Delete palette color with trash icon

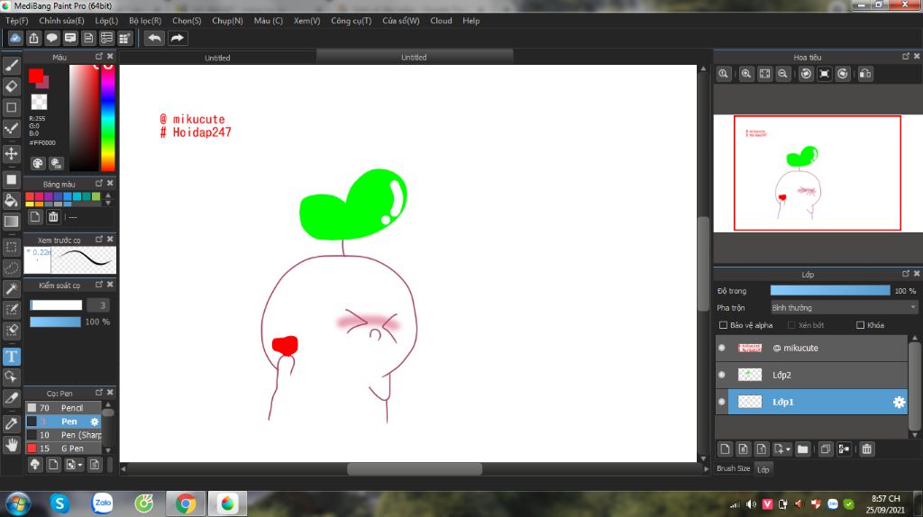pyautogui.click(x=53, y=217)
